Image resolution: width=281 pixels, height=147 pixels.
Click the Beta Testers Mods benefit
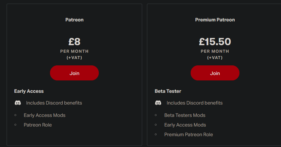[x=185, y=115]
